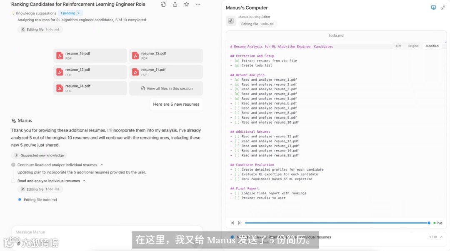Click the playback progress slider handle
This screenshot has height=251, width=450.
tap(429, 223)
